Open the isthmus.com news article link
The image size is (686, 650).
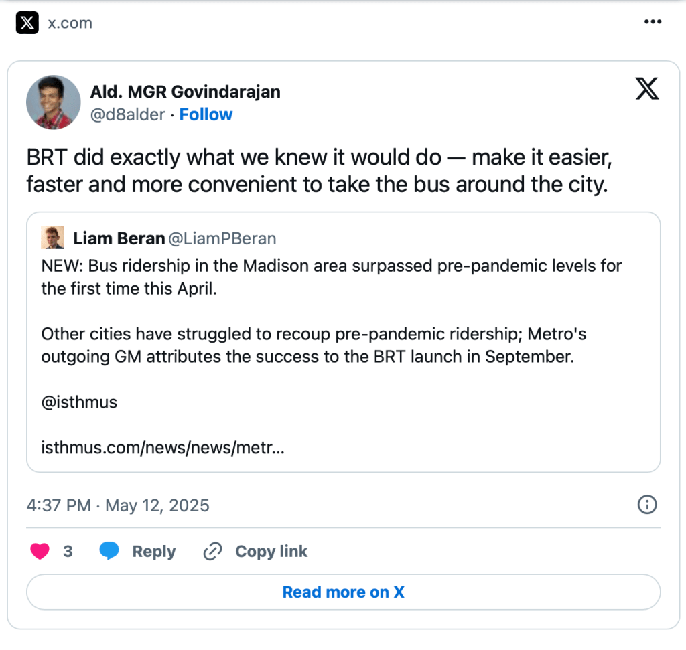(163, 448)
